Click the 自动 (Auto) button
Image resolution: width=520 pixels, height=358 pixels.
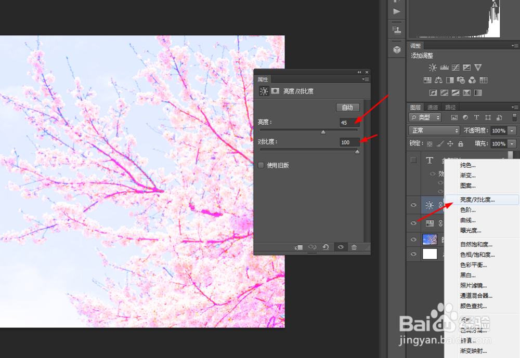pyautogui.click(x=347, y=108)
